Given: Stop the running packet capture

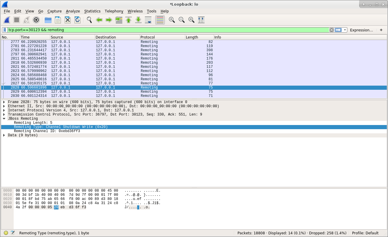Looking at the screenshot, I should [17, 20].
